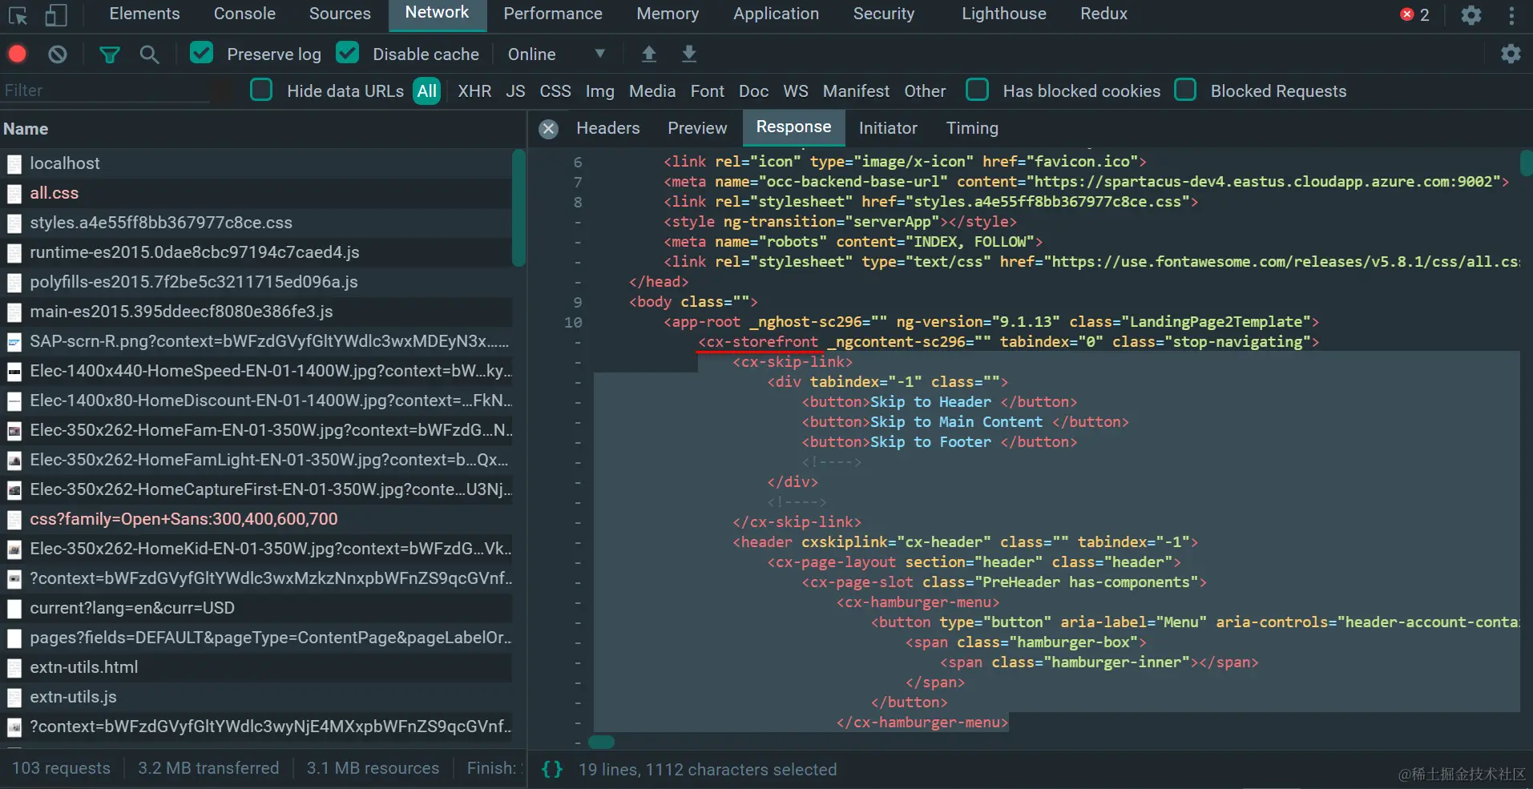Click image icon beside Elec-350x262-HomeFam-EN request
This screenshot has height=789, width=1533.
[14, 431]
